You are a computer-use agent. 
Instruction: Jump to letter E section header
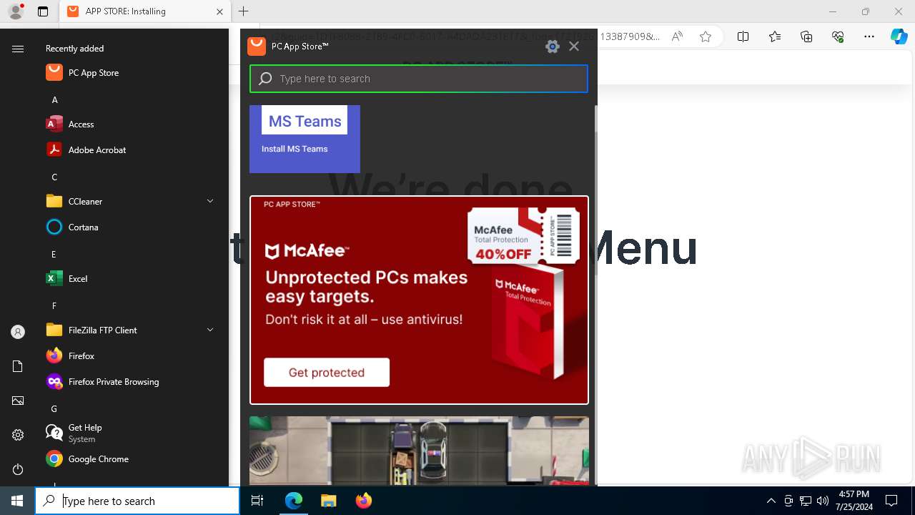tap(54, 255)
